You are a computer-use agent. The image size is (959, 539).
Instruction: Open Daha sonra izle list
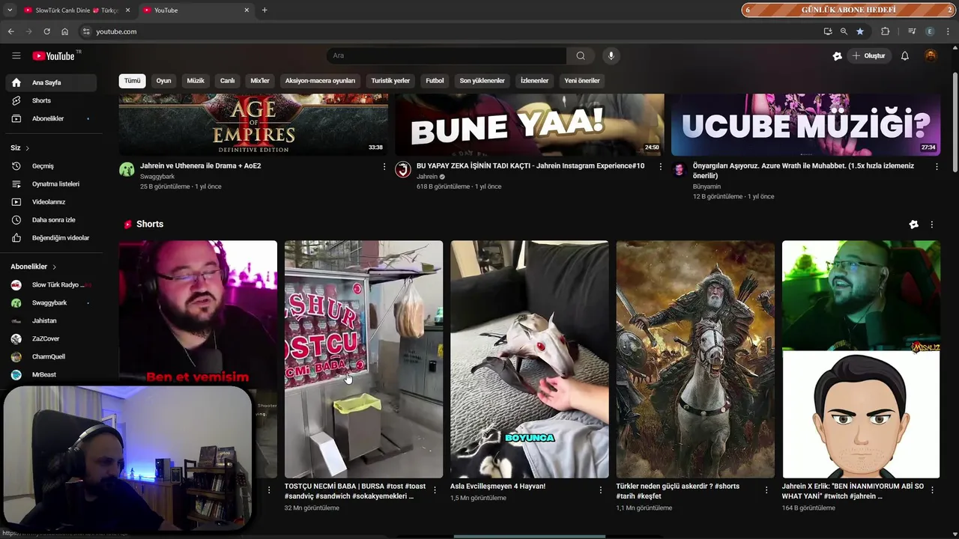pyautogui.click(x=51, y=219)
